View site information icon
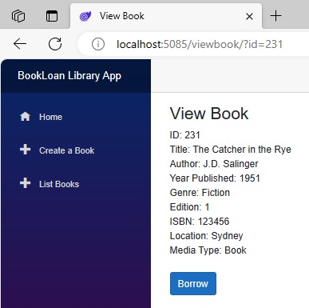Screen dimensions: 309x308 pyautogui.click(x=98, y=44)
